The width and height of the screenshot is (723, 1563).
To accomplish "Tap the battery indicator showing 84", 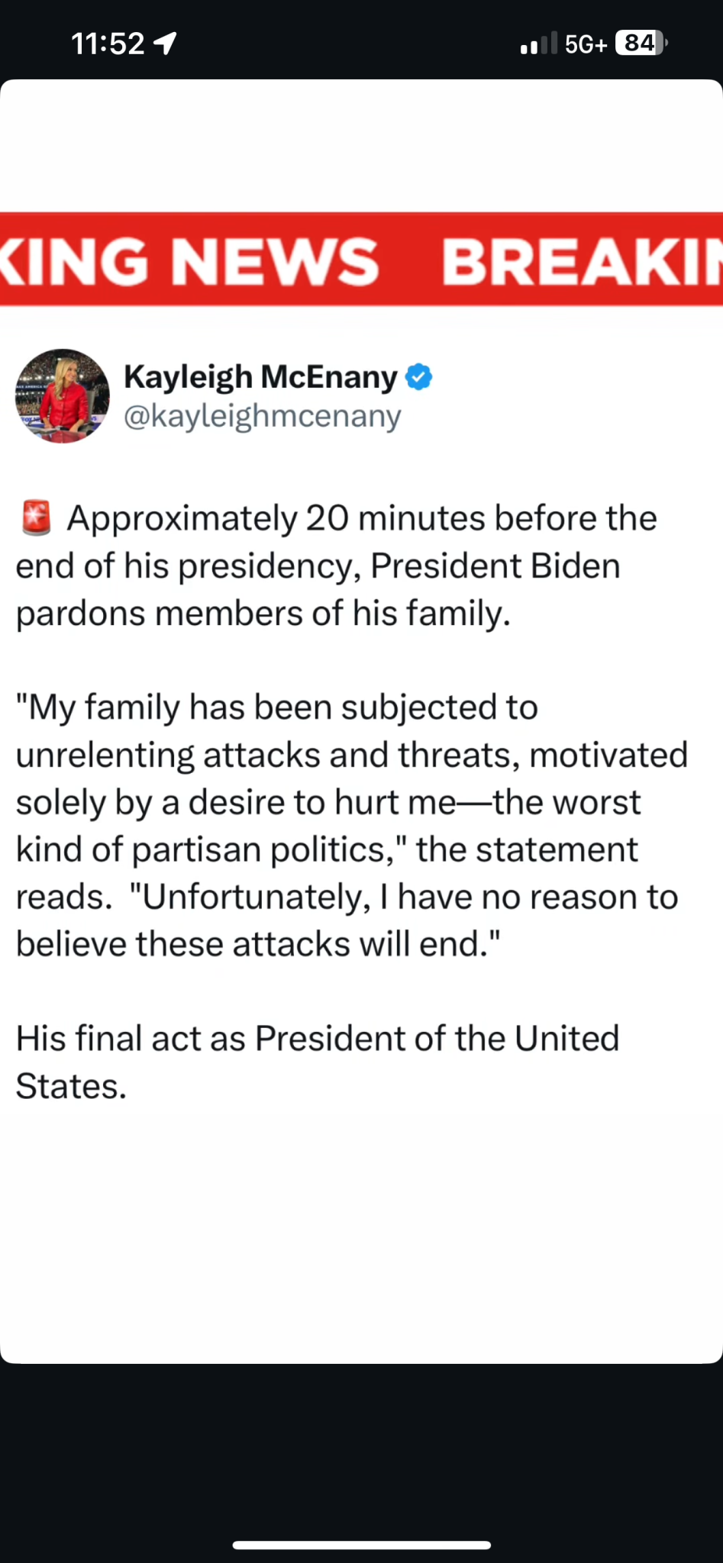I will (641, 43).
